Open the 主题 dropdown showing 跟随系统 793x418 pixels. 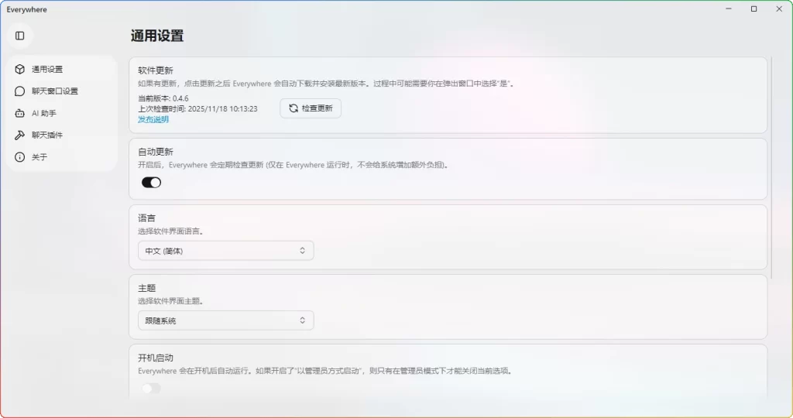[225, 320]
